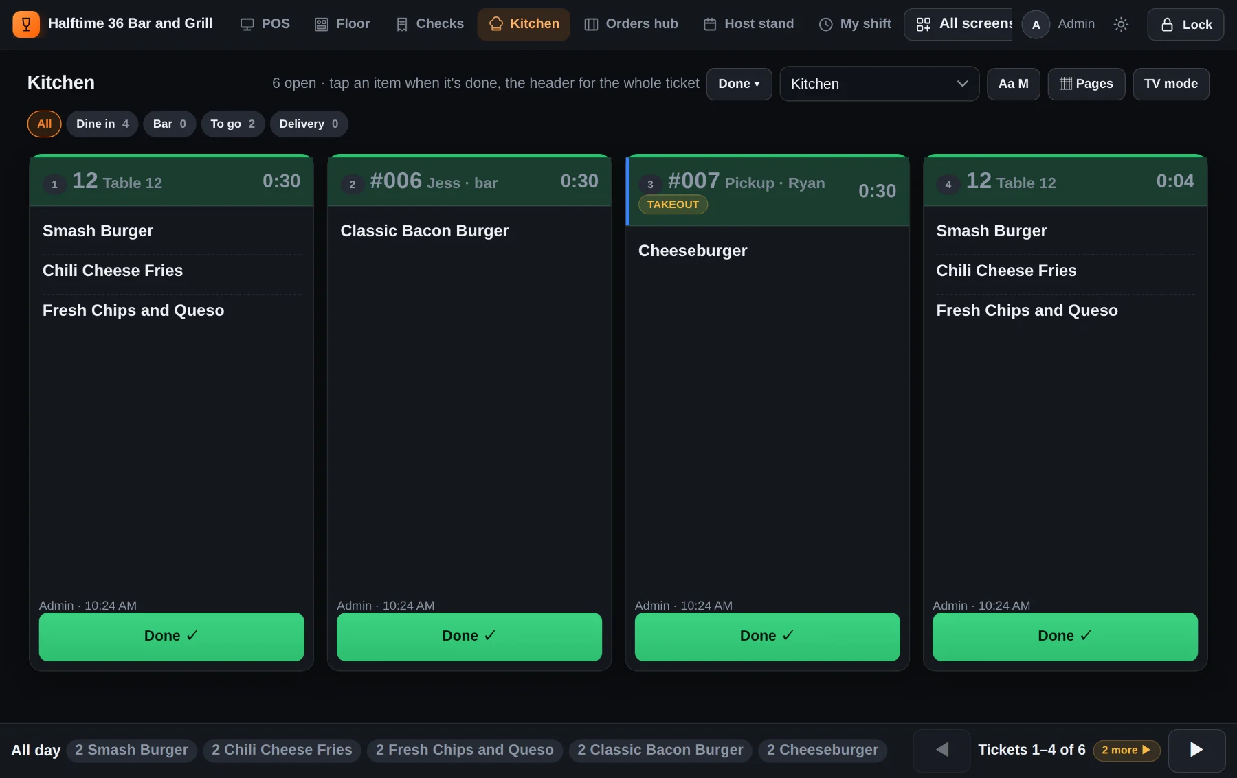Screen dimensions: 1237x778
Task: Enable TV mode
Action: [1170, 84]
